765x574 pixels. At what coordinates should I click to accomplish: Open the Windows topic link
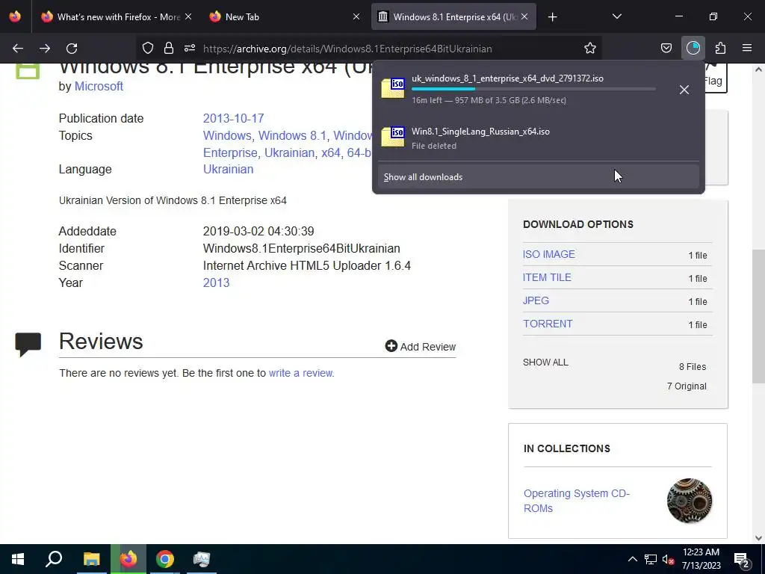(227, 136)
